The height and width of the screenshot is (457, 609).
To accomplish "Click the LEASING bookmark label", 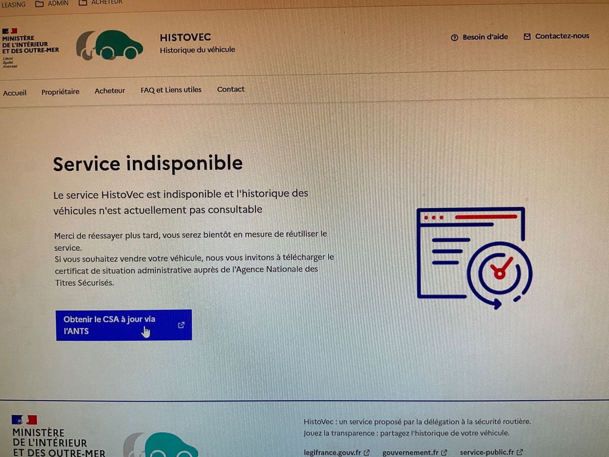I will [13, 4].
